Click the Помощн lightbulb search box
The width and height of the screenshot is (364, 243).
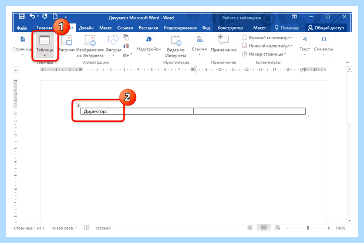287,28
